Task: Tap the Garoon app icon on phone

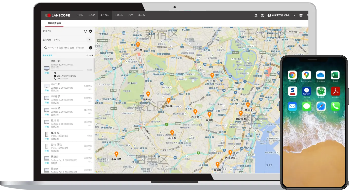Action: [306, 91]
